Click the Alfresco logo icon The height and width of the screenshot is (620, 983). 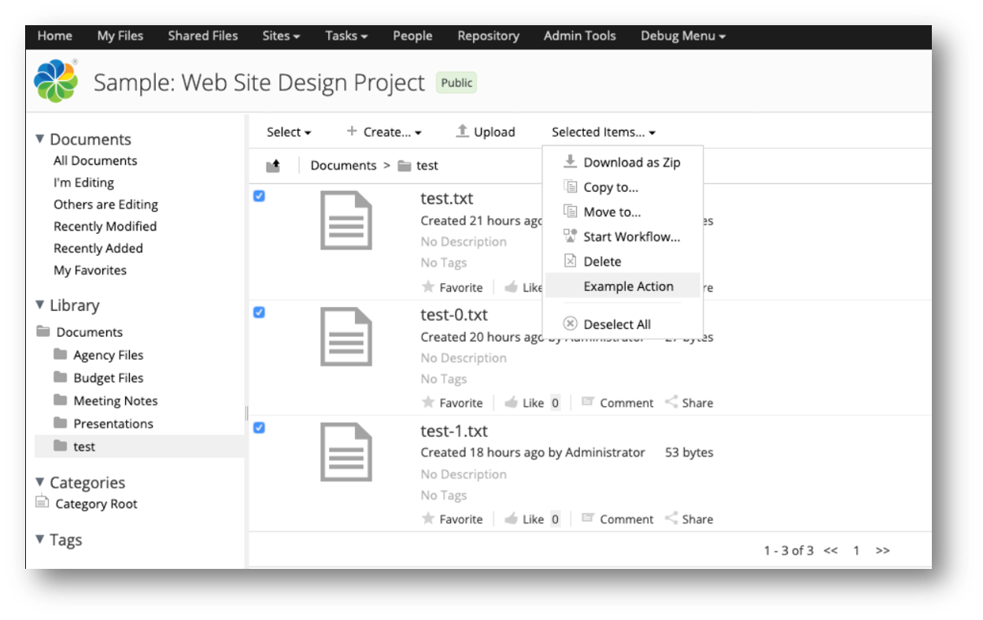[x=55, y=81]
